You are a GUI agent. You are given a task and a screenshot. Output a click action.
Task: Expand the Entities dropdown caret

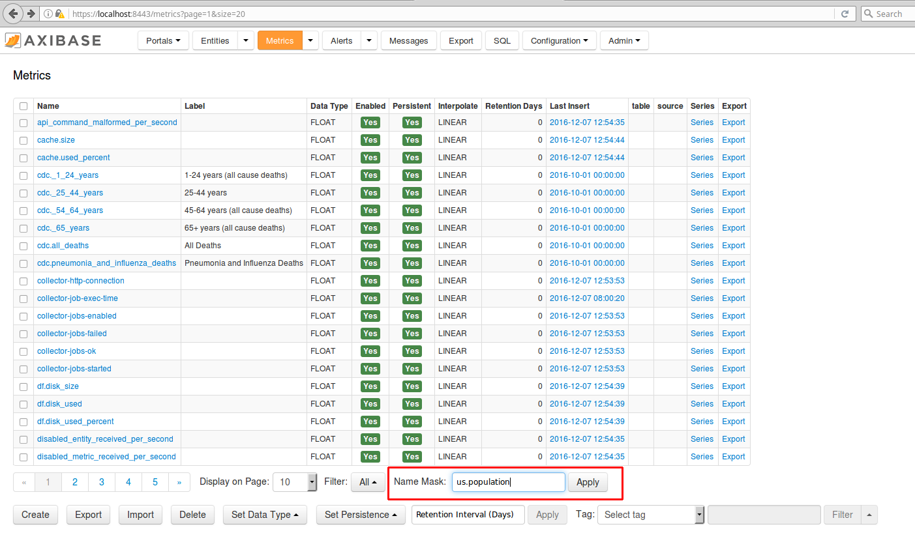(x=246, y=40)
